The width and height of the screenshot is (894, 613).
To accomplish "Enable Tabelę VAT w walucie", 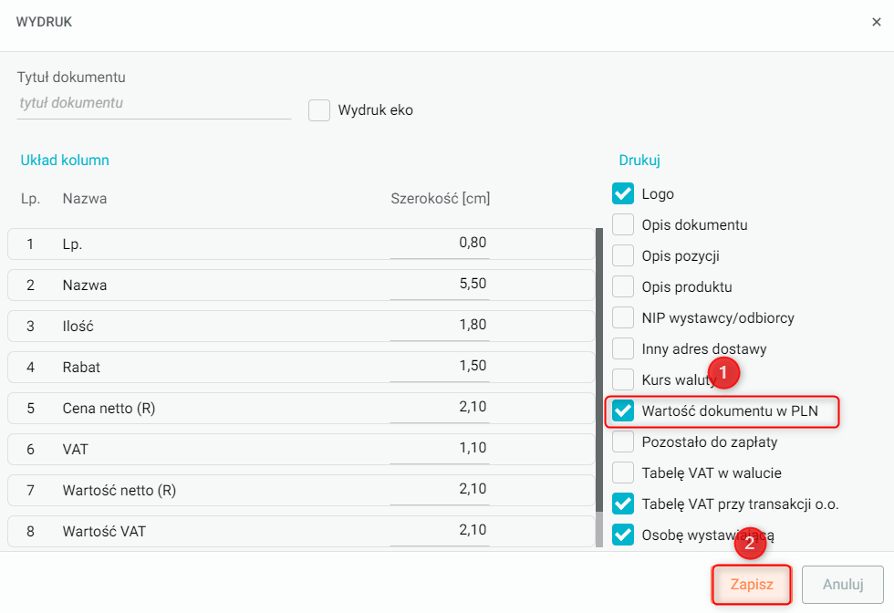I will point(623,473).
